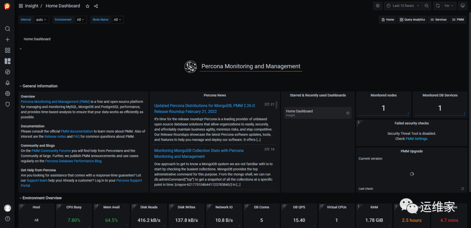Click the zoom out time range icon
Screen dimensions: 471x228
(x=426, y=6)
